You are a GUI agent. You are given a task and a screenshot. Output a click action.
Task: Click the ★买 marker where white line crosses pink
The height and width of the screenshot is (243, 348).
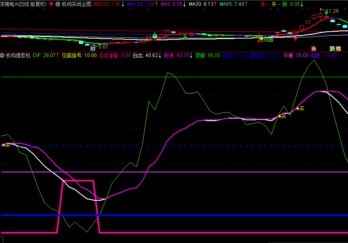click(x=282, y=116)
